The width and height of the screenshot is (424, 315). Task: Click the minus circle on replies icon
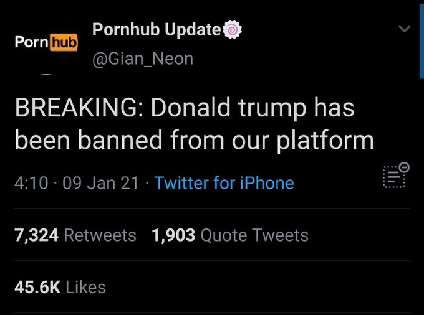coord(405,167)
